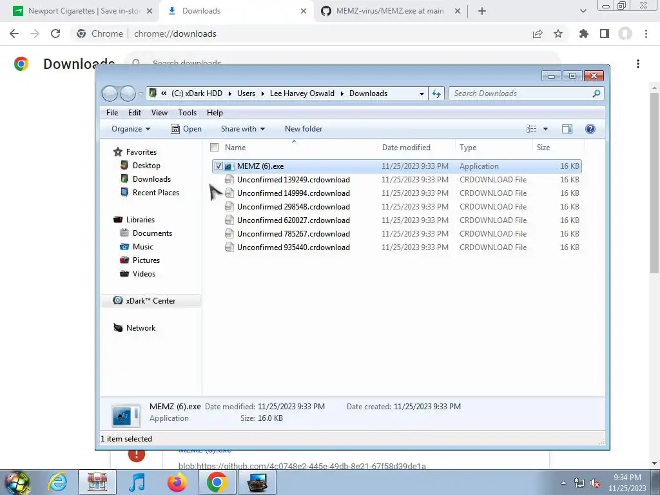Refresh the Downloads folder address bar
Image resolution: width=660 pixels, height=495 pixels.
(x=436, y=93)
